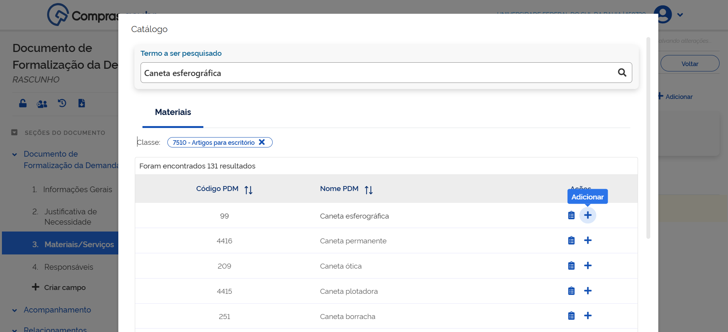Add Caneta borracha with plus icon
728x332 pixels.
tap(587, 316)
